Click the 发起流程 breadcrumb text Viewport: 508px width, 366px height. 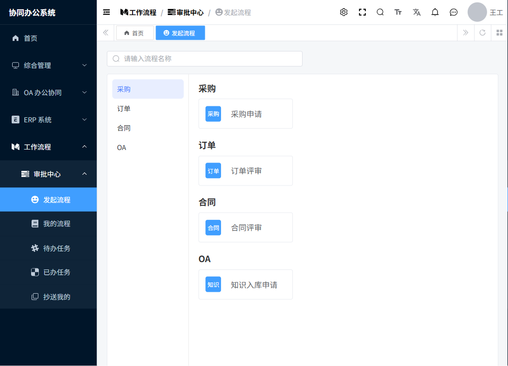click(237, 12)
